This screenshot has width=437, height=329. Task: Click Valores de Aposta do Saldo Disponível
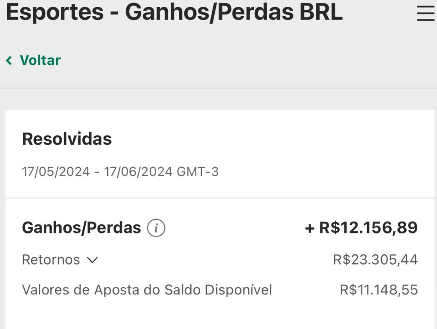click(x=147, y=290)
